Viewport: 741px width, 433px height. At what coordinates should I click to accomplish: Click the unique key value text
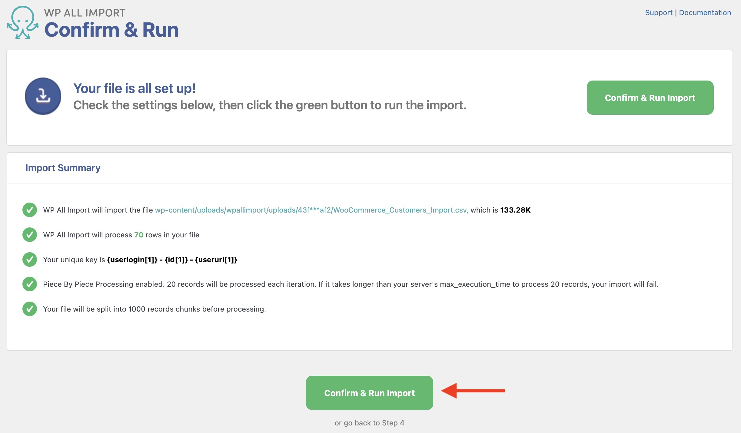click(172, 260)
